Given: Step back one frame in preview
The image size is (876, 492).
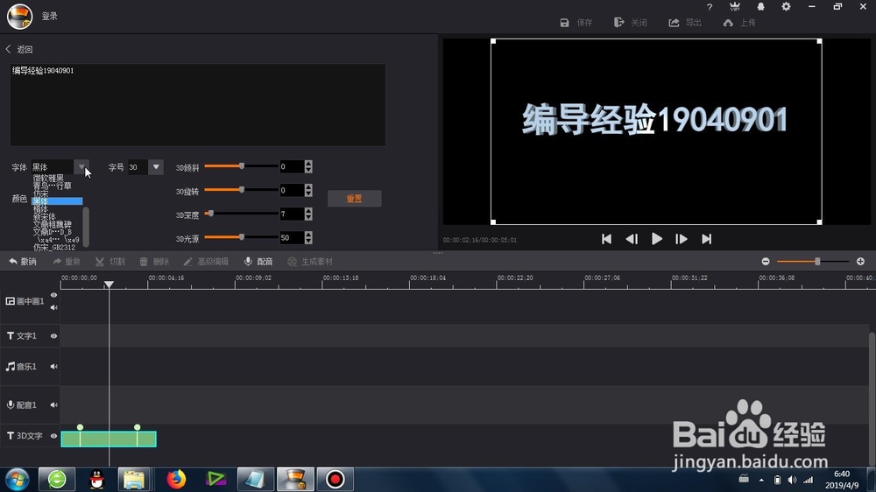Looking at the screenshot, I should click(x=632, y=239).
